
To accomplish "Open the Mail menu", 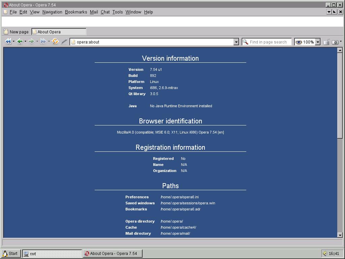I will pos(94,12).
